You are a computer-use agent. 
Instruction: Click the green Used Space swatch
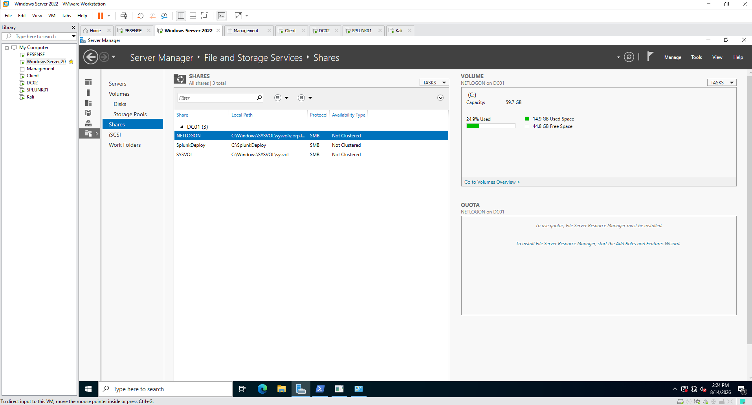[527, 119]
